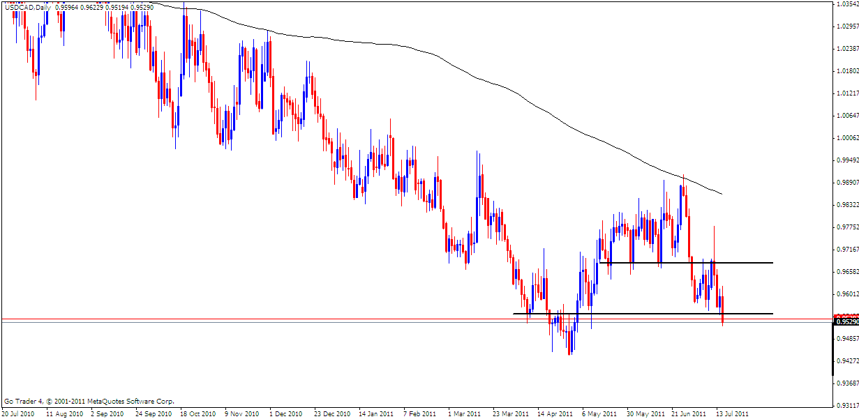859x419 pixels.
Task: Click the 0.9890 price axis label
Action: point(846,183)
